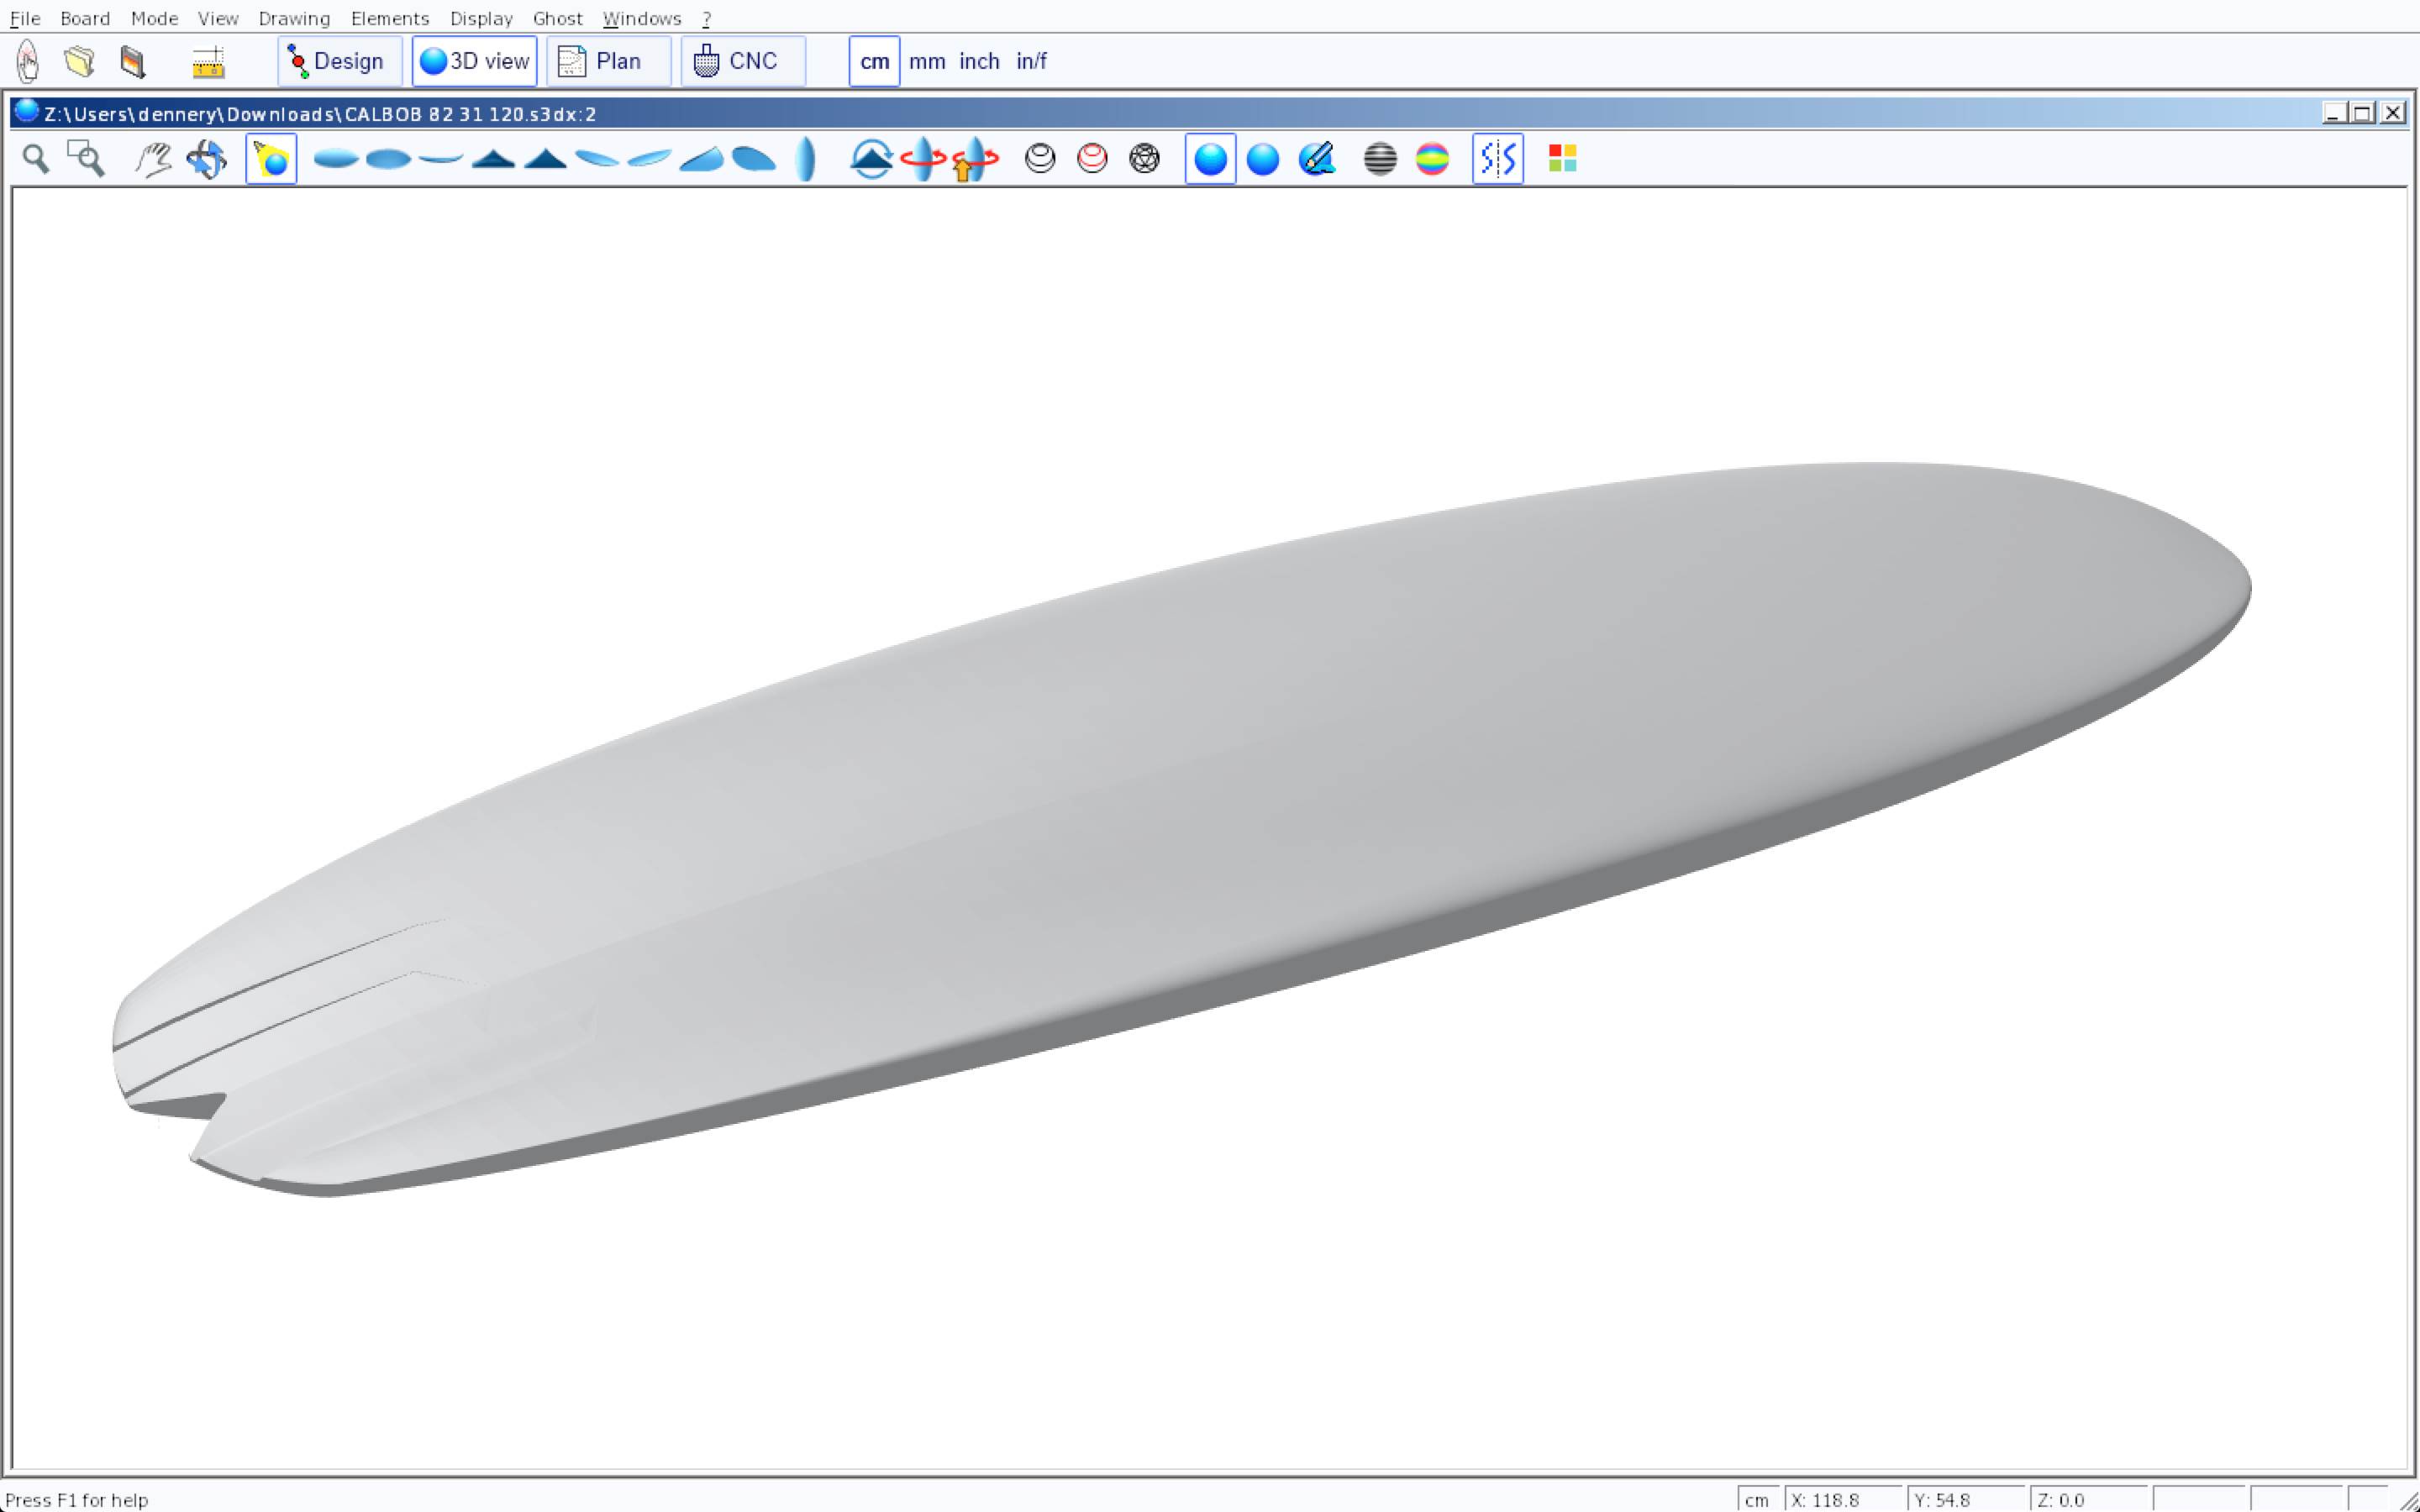Choose the rainbow curvature sphere rendering
This screenshot has width=2420, height=1512.
click(1432, 159)
